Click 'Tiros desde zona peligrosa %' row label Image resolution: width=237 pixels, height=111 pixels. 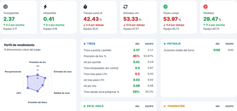coord(101,92)
